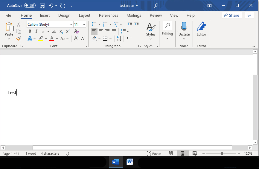Toggle Bold formatting
Screen dimensions: 259x169
tap(30, 31)
